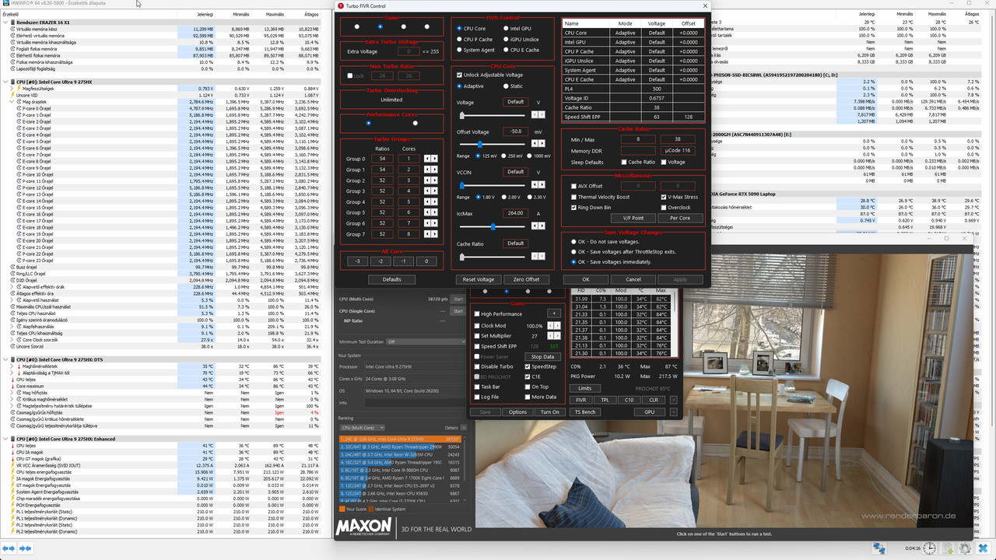Click Set Multiplier left arrow in ThrottleStop
Viewport: 996px width, 560px height.
(551, 336)
